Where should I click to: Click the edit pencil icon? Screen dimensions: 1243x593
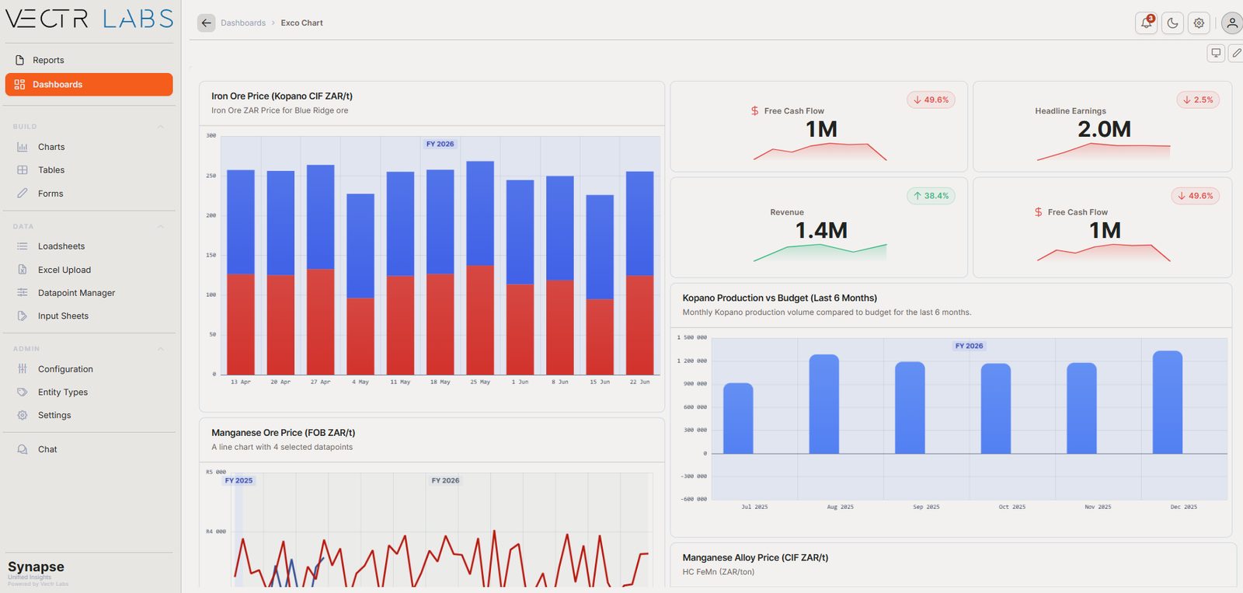pyautogui.click(x=1236, y=53)
